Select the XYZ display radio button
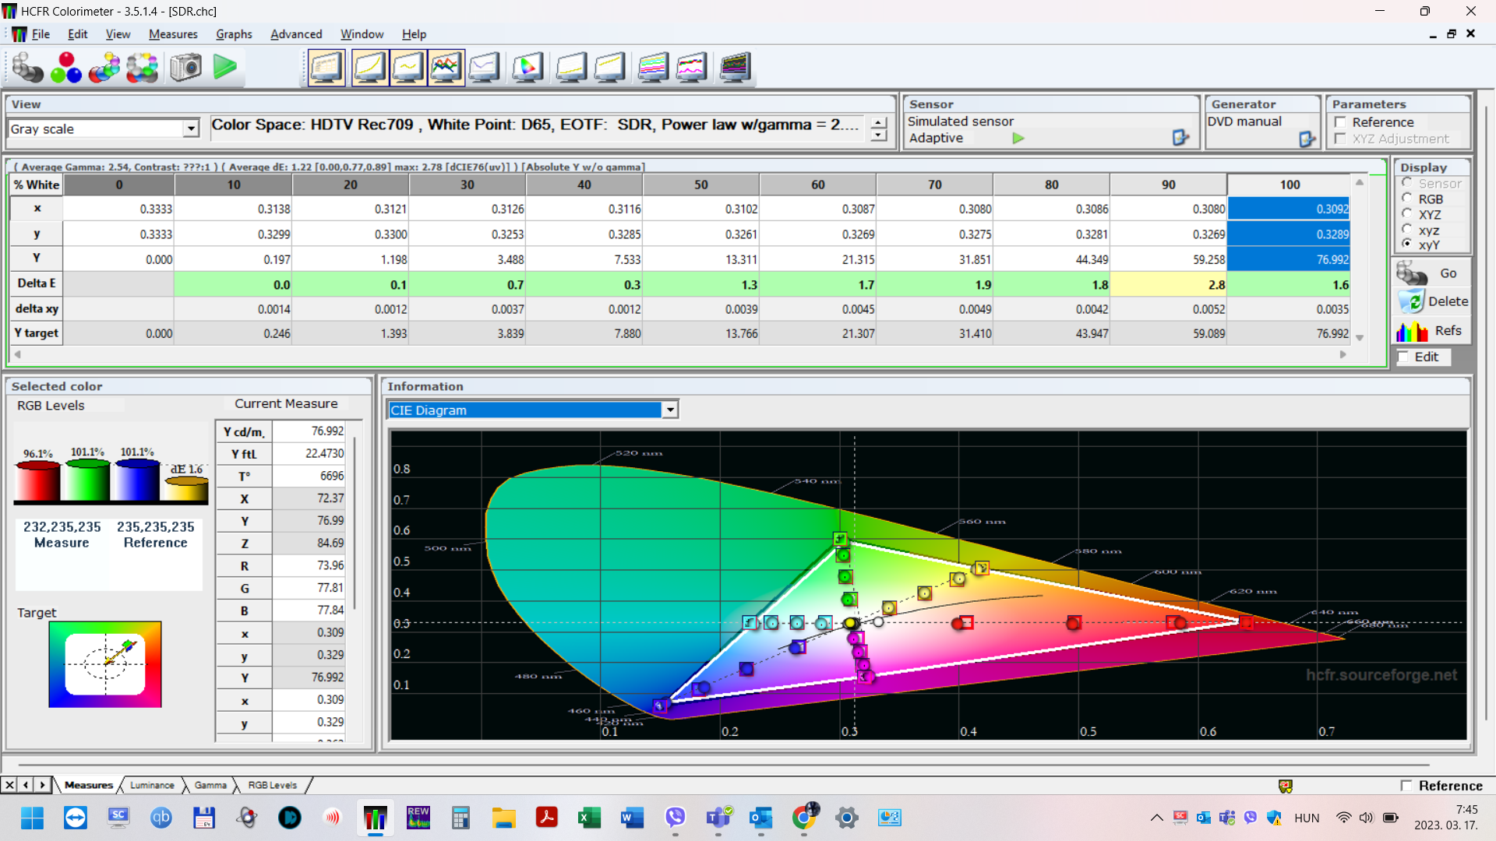The image size is (1496, 841). click(x=1407, y=214)
